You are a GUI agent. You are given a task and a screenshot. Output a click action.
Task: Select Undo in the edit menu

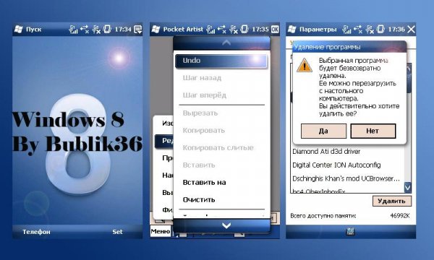click(221, 61)
